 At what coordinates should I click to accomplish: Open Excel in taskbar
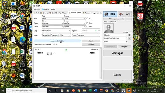(x=90, y=91)
